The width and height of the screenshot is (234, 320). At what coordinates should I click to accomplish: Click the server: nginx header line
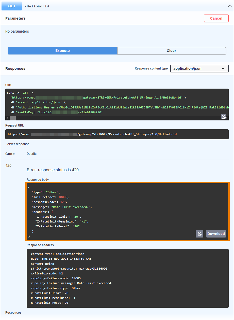[43, 264]
